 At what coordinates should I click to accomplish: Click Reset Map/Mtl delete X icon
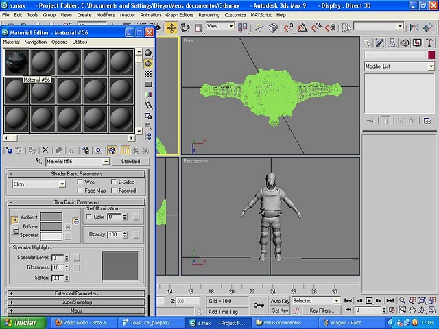click(x=45, y=151)
